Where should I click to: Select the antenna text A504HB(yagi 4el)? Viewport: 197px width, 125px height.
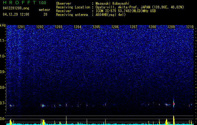[111, 15]
